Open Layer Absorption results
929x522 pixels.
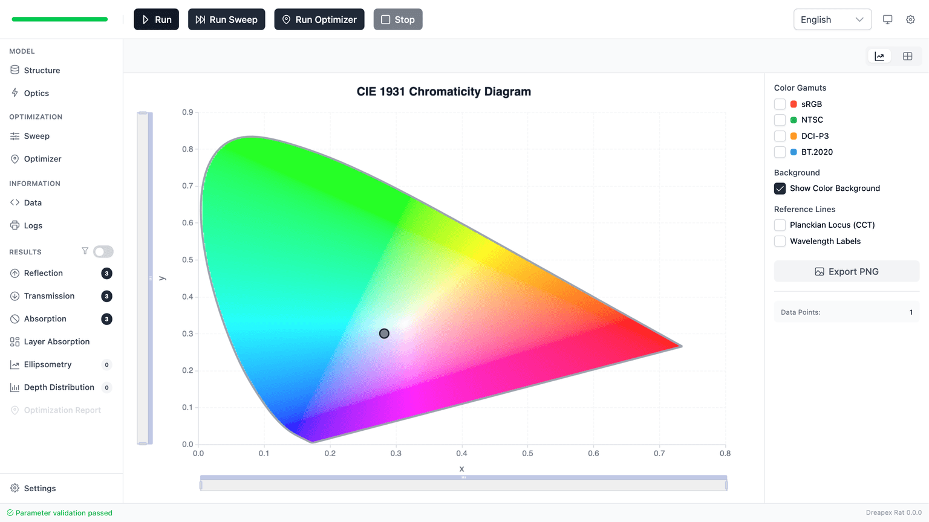[x=56, y=341]
